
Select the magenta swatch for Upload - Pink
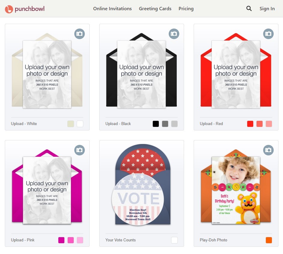(x=61, y=240)
